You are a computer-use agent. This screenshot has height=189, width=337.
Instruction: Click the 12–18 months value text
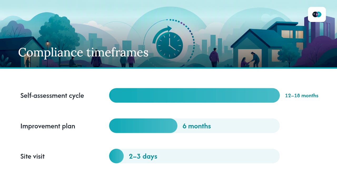302,96
